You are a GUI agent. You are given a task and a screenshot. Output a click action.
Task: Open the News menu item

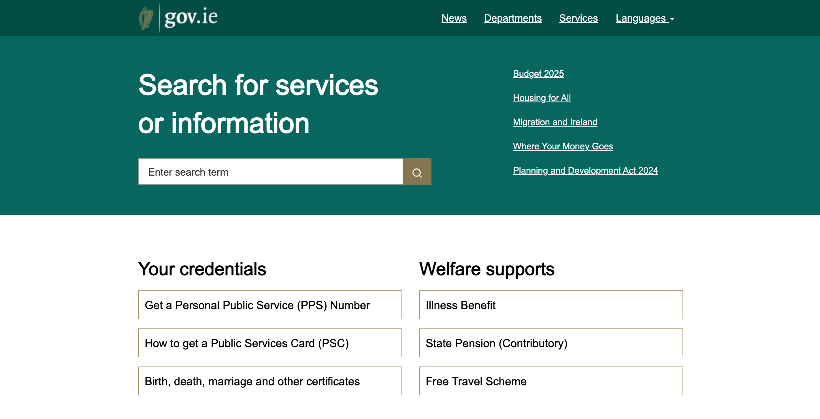pyautogui.click(x=454, y=18)
